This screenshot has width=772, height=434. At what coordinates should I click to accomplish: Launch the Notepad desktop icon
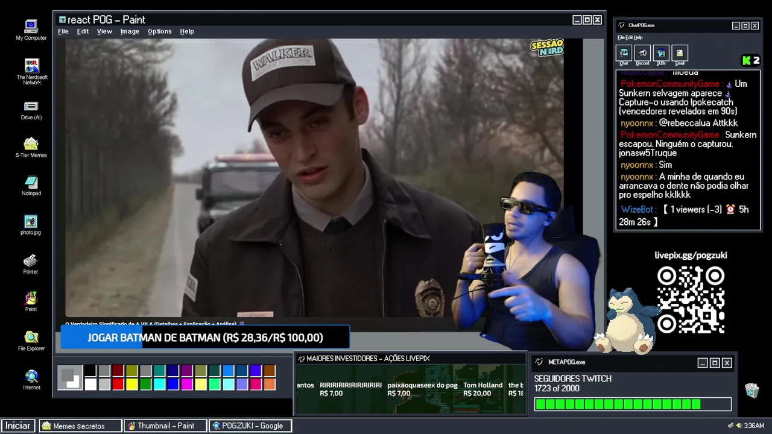click(31, 186)
